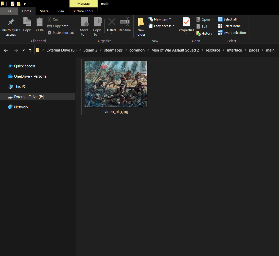279x256 pixels.
Task: Expand chevron after common breadcrumb
Action: click(148, 50)
